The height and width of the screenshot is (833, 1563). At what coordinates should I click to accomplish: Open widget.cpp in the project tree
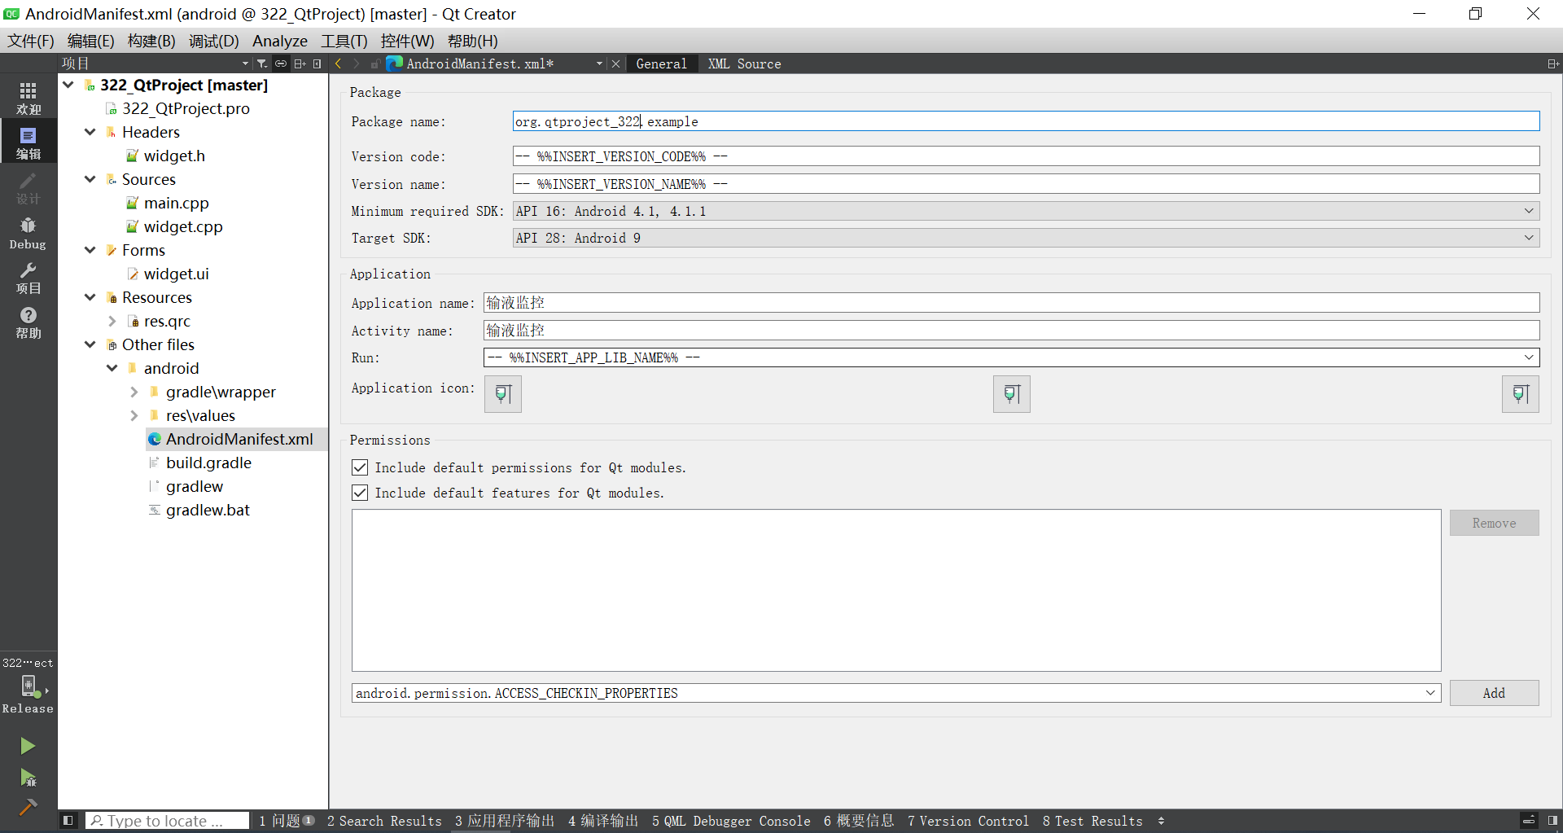click(183, 226)
